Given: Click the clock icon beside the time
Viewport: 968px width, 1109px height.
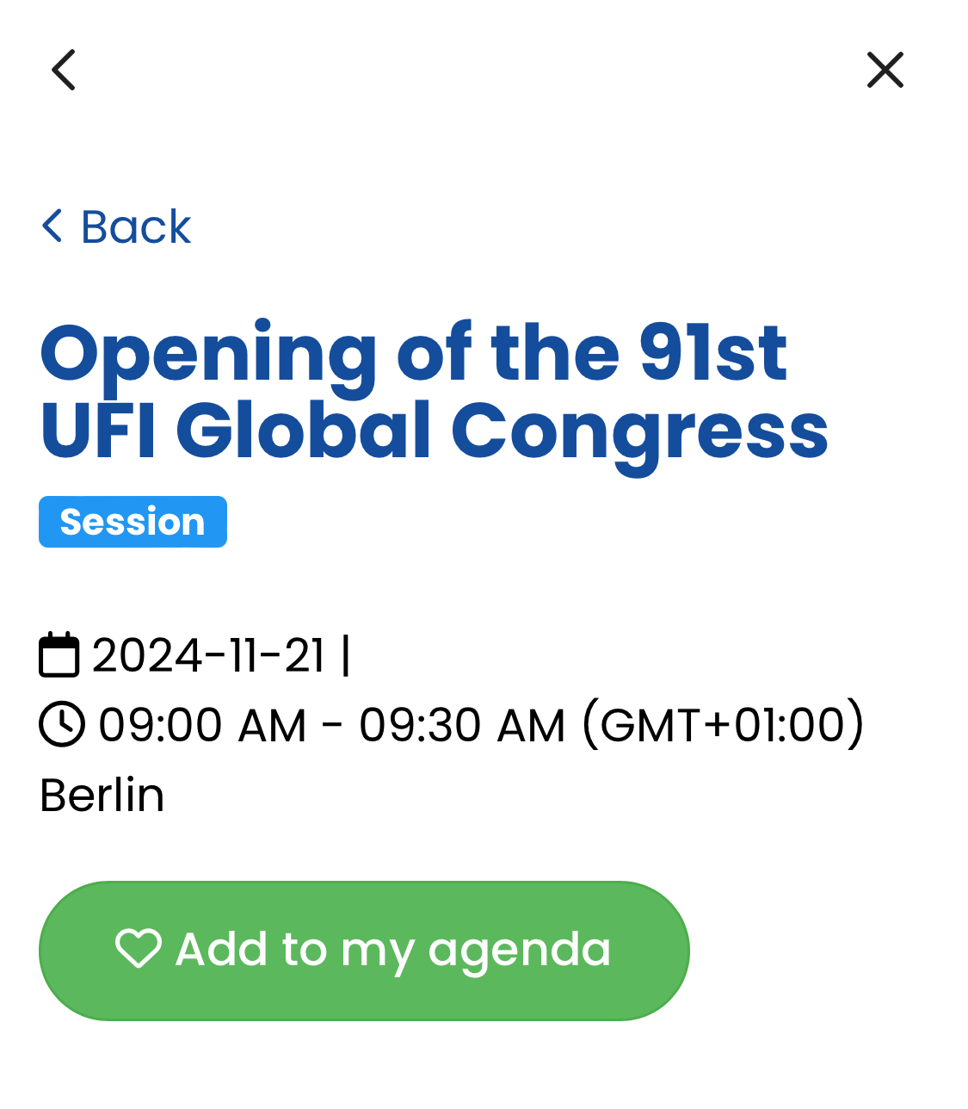Looking at the screenshot, I should point(62,724).
